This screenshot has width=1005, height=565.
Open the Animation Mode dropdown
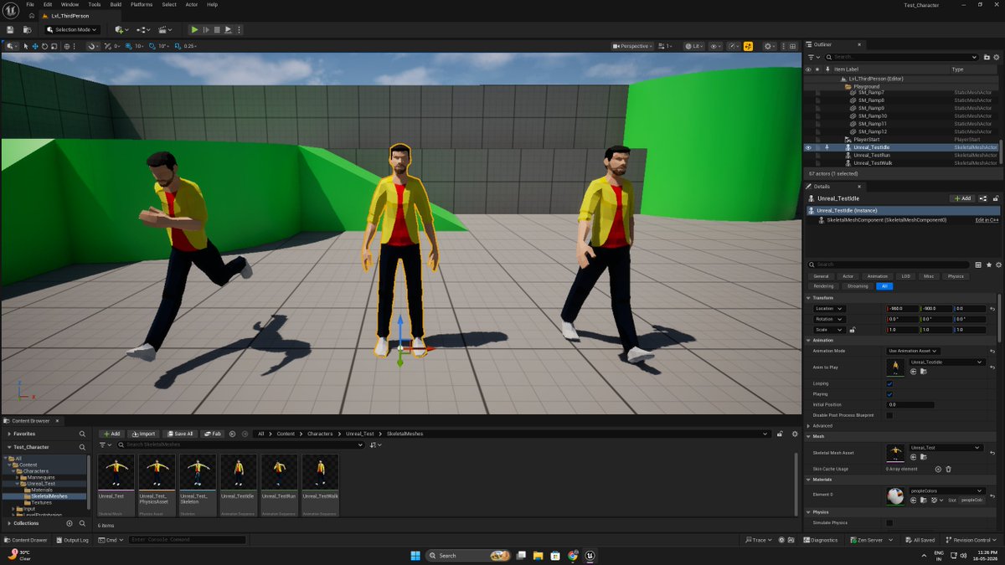point(913,351)
